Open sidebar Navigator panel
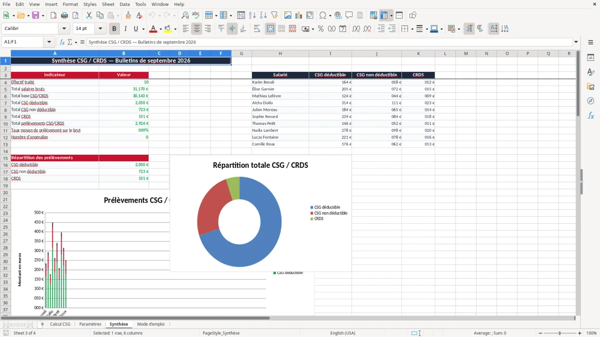Screen dimensions: 600x337 590,101
